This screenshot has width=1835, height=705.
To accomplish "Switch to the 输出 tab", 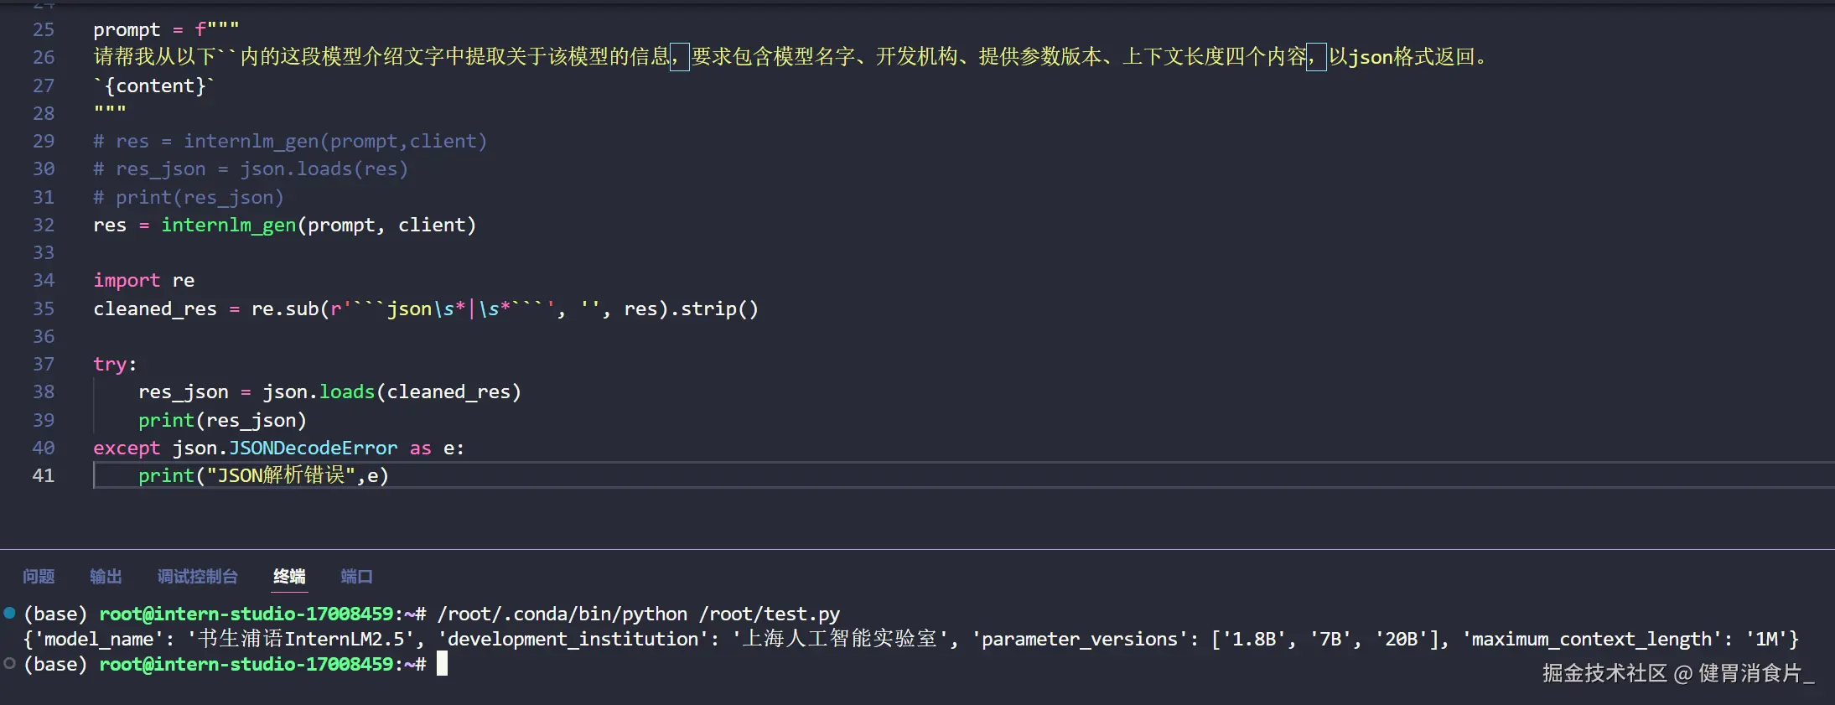I will (106, 577).
